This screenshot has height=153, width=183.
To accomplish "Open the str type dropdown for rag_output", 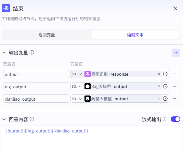I will click(77, 86).
